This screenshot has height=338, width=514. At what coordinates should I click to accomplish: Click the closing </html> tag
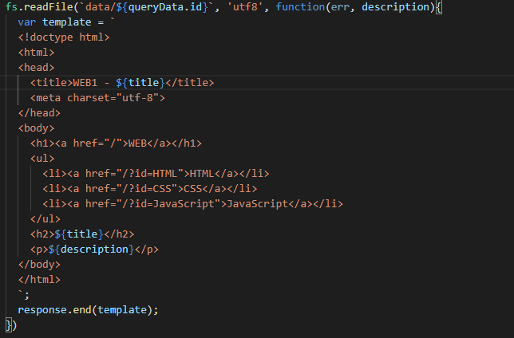tap(39, 279)
